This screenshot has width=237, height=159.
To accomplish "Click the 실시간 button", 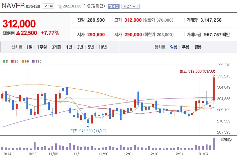I will [x=113, y=6].
